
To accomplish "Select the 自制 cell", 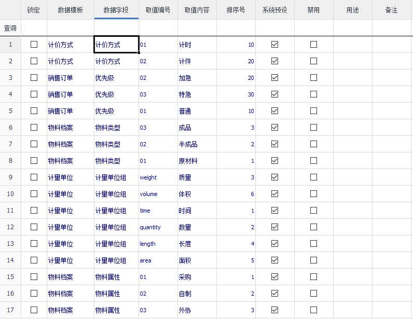I will pos(197,293).
